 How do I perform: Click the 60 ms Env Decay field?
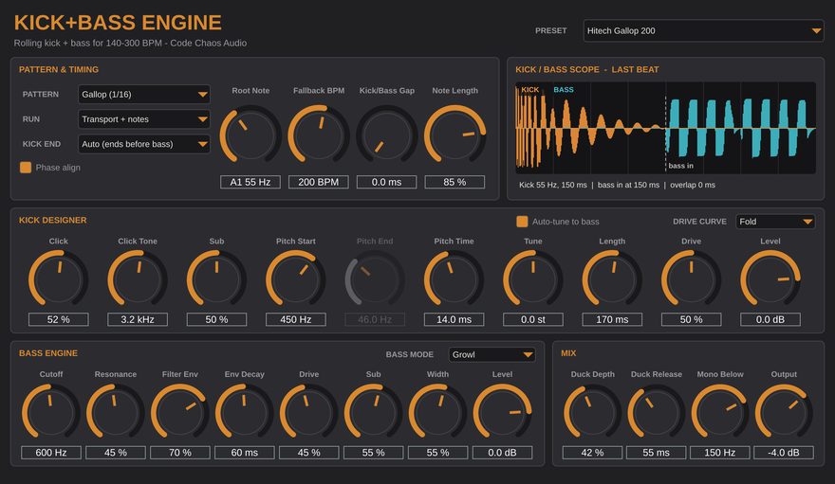click(245, 453)
